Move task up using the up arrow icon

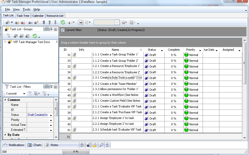coord(49,22)
